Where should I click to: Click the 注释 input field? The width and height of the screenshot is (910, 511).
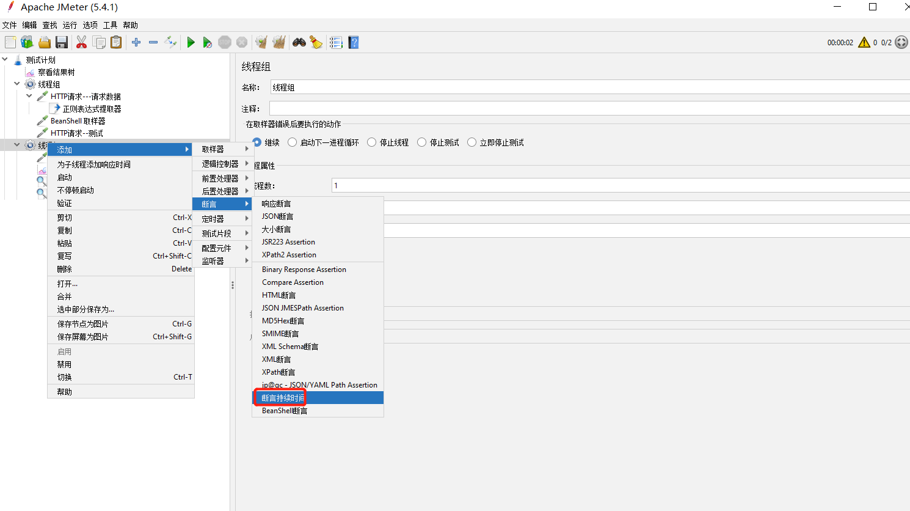(590, 109)
